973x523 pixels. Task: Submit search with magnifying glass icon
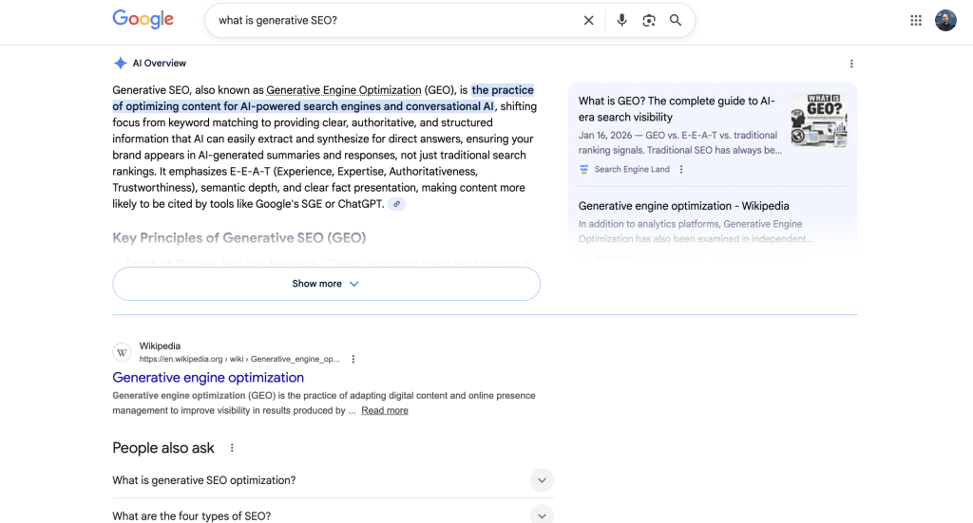[x=676, y=21]
